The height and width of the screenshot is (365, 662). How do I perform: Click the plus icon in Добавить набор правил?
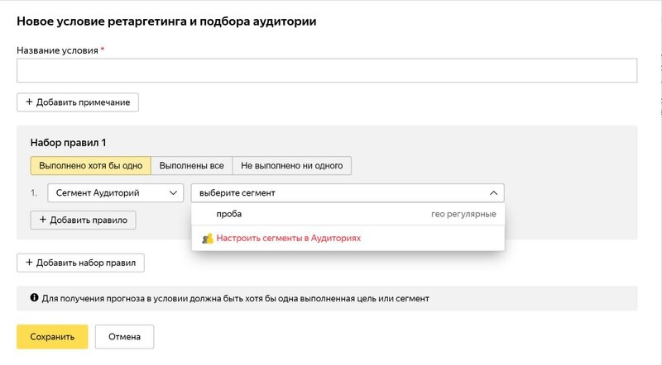tap(30, 263)
